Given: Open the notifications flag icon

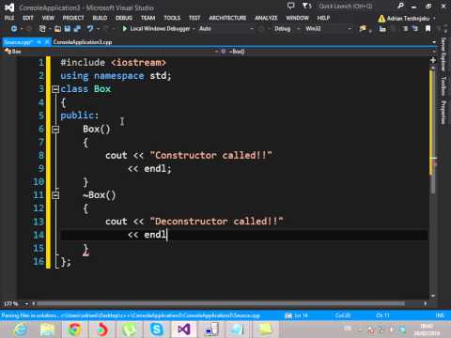Looking at the screenshot, I should (305, 6).
